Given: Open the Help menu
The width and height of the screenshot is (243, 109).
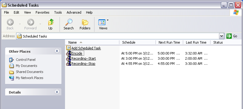Looking at the screenshot, I should click(x=89, y=12).
